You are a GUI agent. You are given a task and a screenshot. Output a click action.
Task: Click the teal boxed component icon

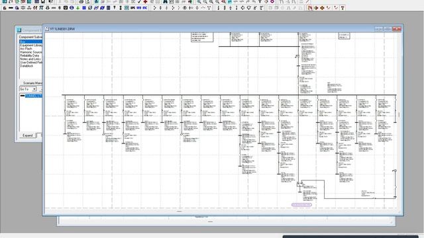(x=127, y=8)
